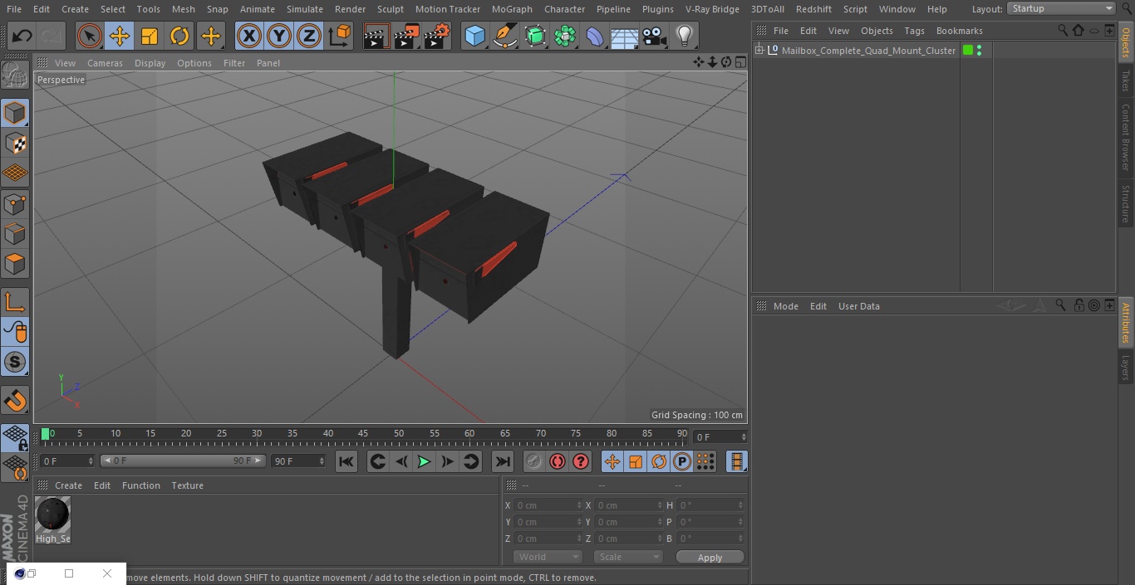This screenshot has width=1135, height=585.
Task: Click the frame range preview slider bar
Action: pos(183,461)
